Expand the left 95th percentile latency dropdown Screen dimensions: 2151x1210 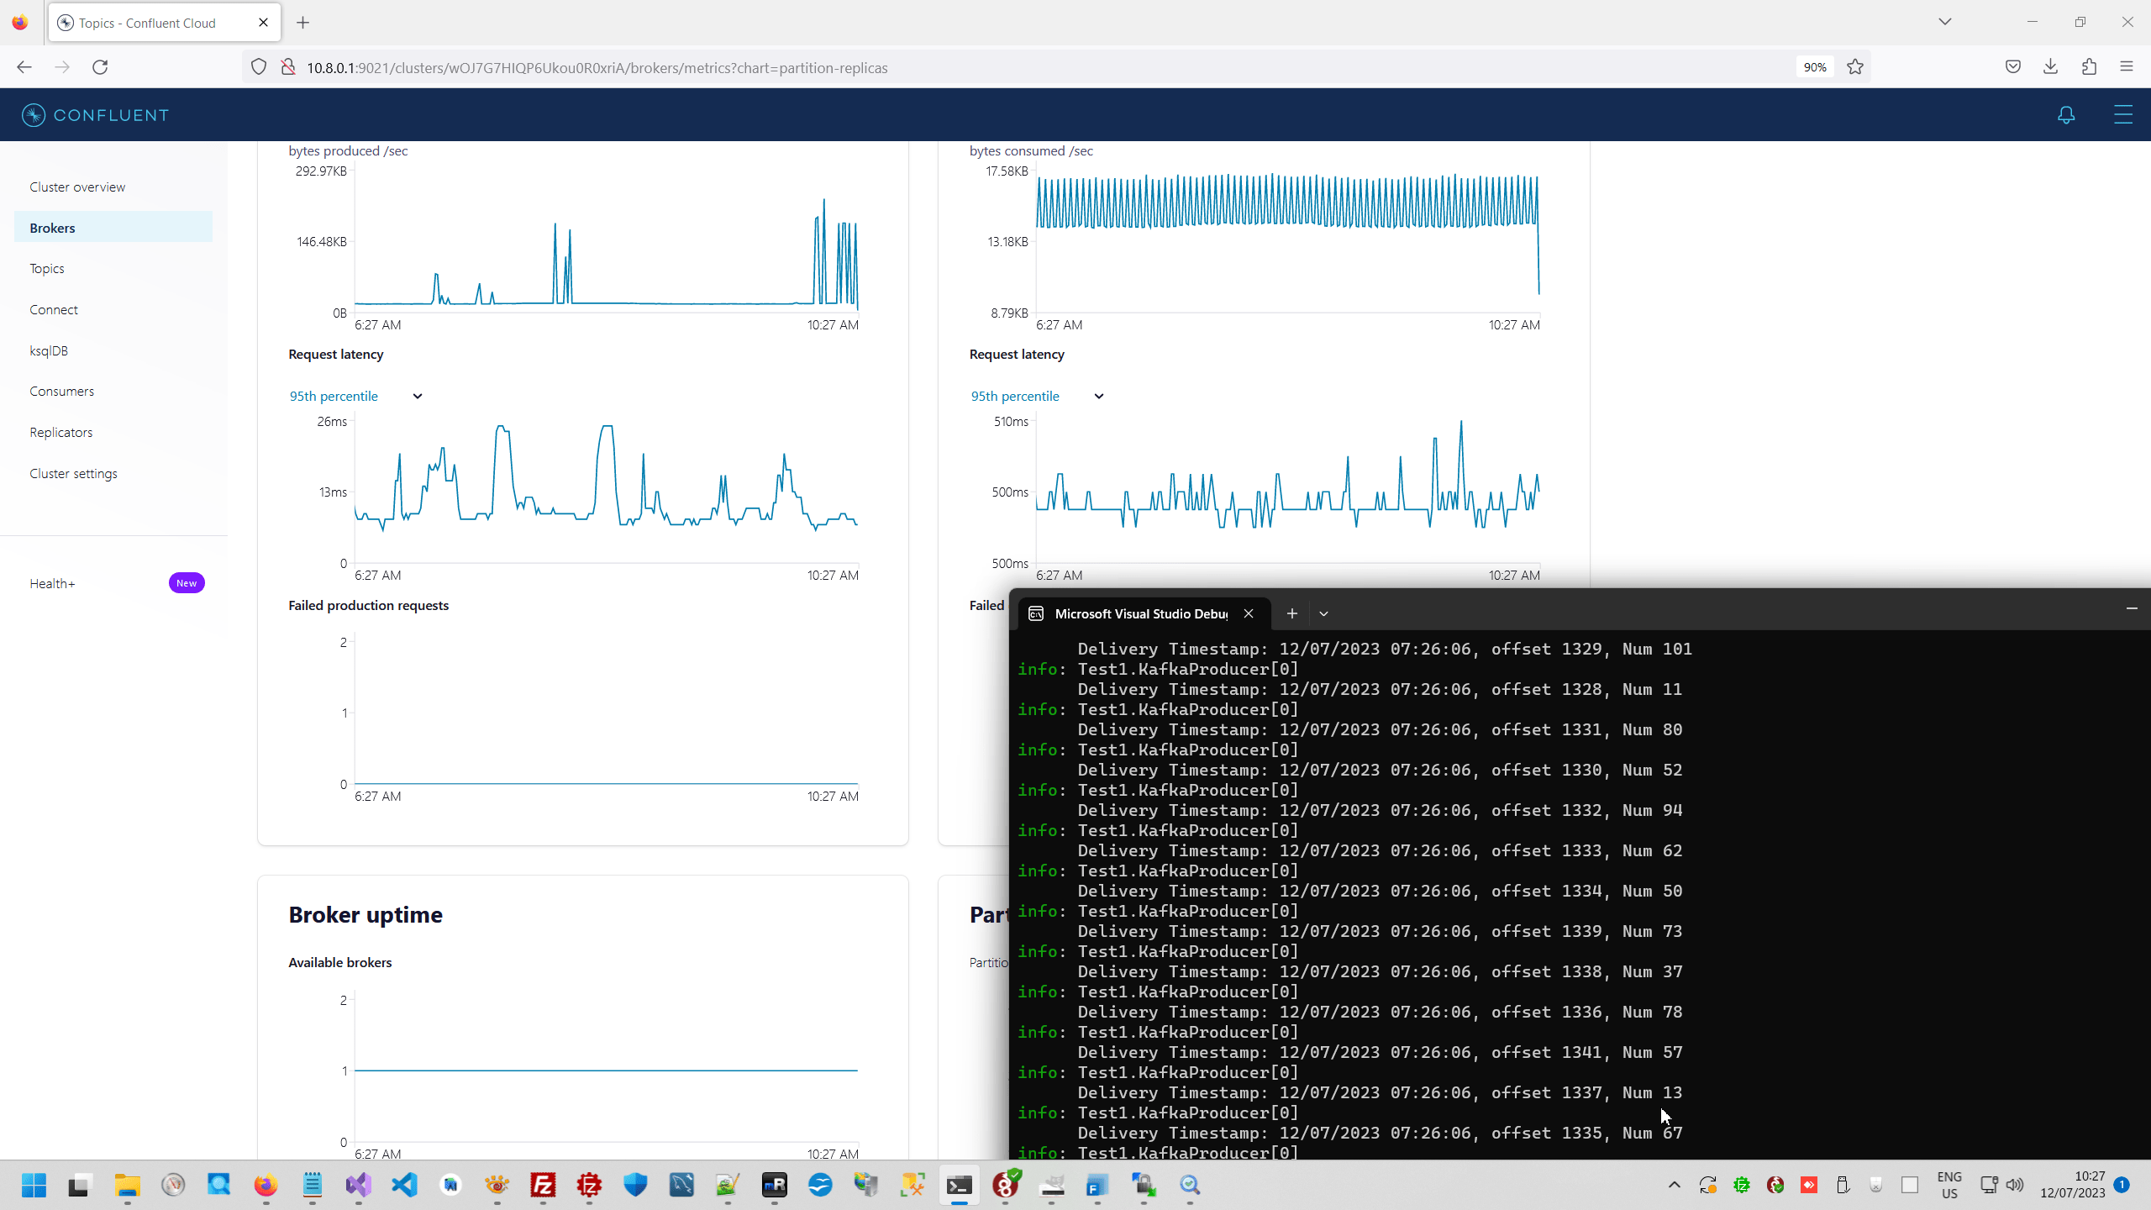pos(417,395)
